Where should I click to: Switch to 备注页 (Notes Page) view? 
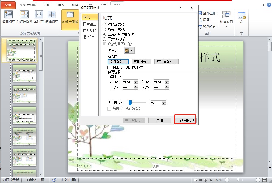pyautogui.click(x=39, y=17)
